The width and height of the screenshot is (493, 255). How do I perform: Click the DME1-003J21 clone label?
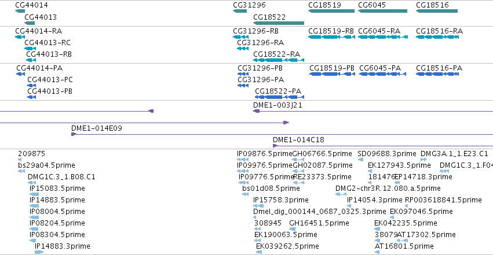click(x=277, y=105)
